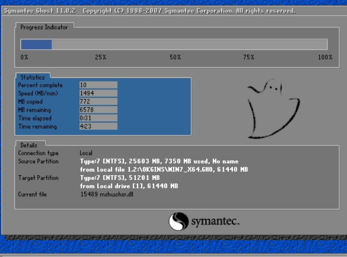This screenshot has height=257, width=347.
Task: Click the 50% progress label
Action: (x=175, y=57)
